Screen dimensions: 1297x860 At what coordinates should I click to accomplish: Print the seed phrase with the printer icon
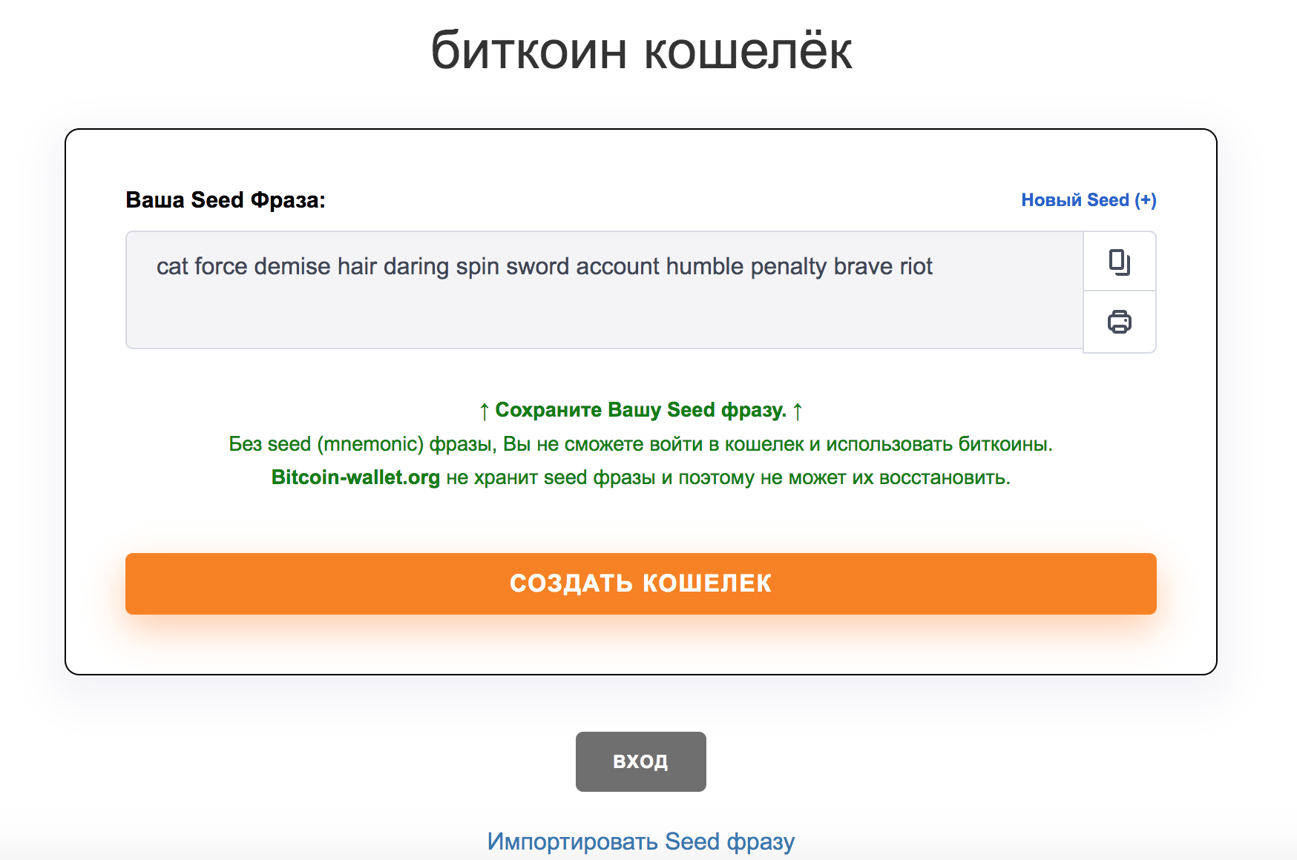click(x=1119, y=322)
